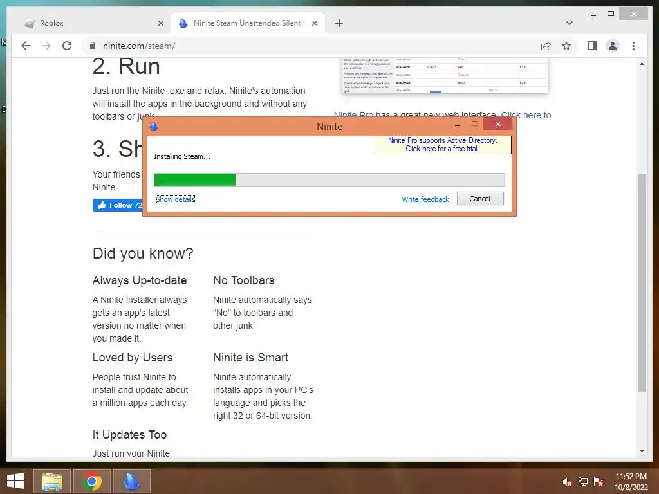Click the Chrome forward arrow

(x=46, y=46)
